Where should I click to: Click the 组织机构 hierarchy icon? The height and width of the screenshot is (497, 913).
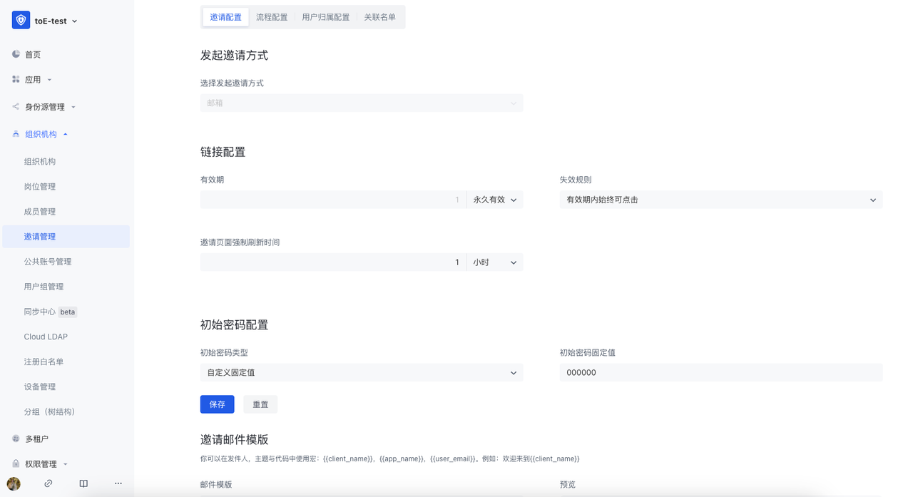pyautogui.click(x=15, y=133)
